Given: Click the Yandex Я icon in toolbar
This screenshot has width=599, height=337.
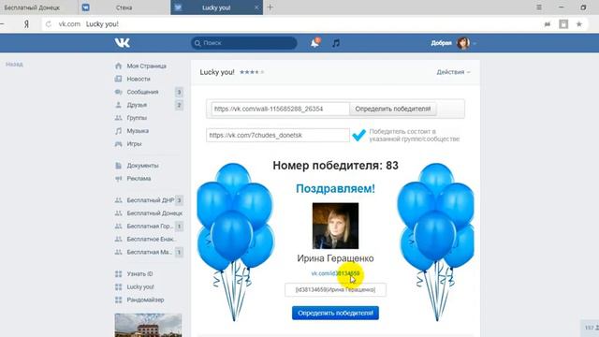Looking at the screenshot, I should coord(26,24).
